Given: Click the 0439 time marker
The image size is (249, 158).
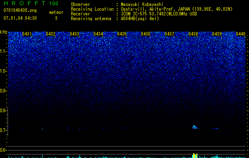Looking at the screenshot, I should click(217, 34).
